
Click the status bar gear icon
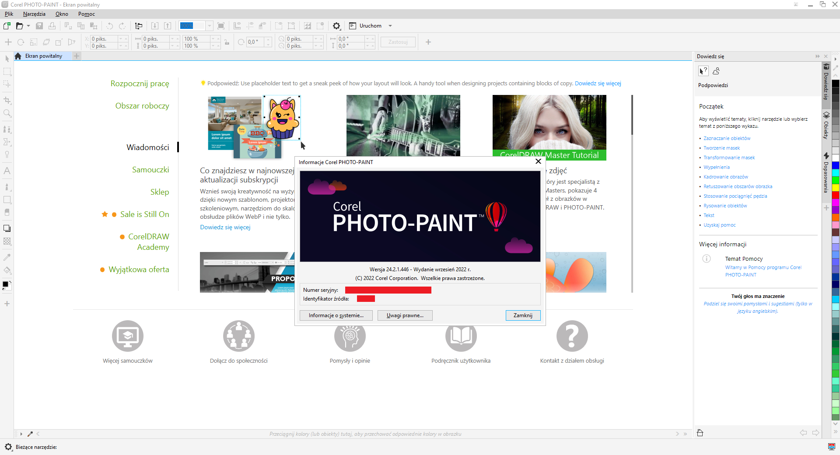click(x=8, y=447)
